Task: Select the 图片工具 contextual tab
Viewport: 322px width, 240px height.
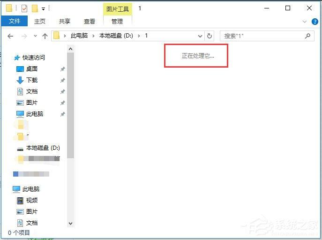Action: (117, 9)
